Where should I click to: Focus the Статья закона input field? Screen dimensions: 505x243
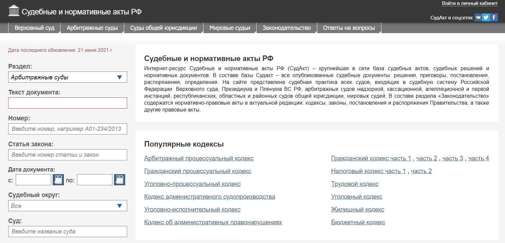pos(68,155)
